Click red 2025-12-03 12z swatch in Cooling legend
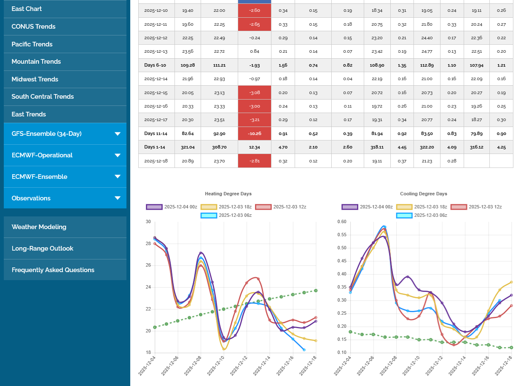This screenshot has height=386, width=521. tap(459, 207)
